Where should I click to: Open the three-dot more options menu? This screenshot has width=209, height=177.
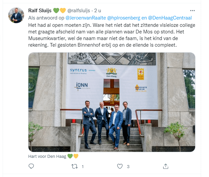tap(192, 11)
